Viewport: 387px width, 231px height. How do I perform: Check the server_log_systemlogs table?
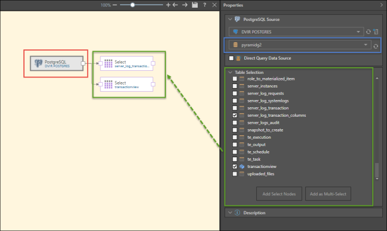235,101
